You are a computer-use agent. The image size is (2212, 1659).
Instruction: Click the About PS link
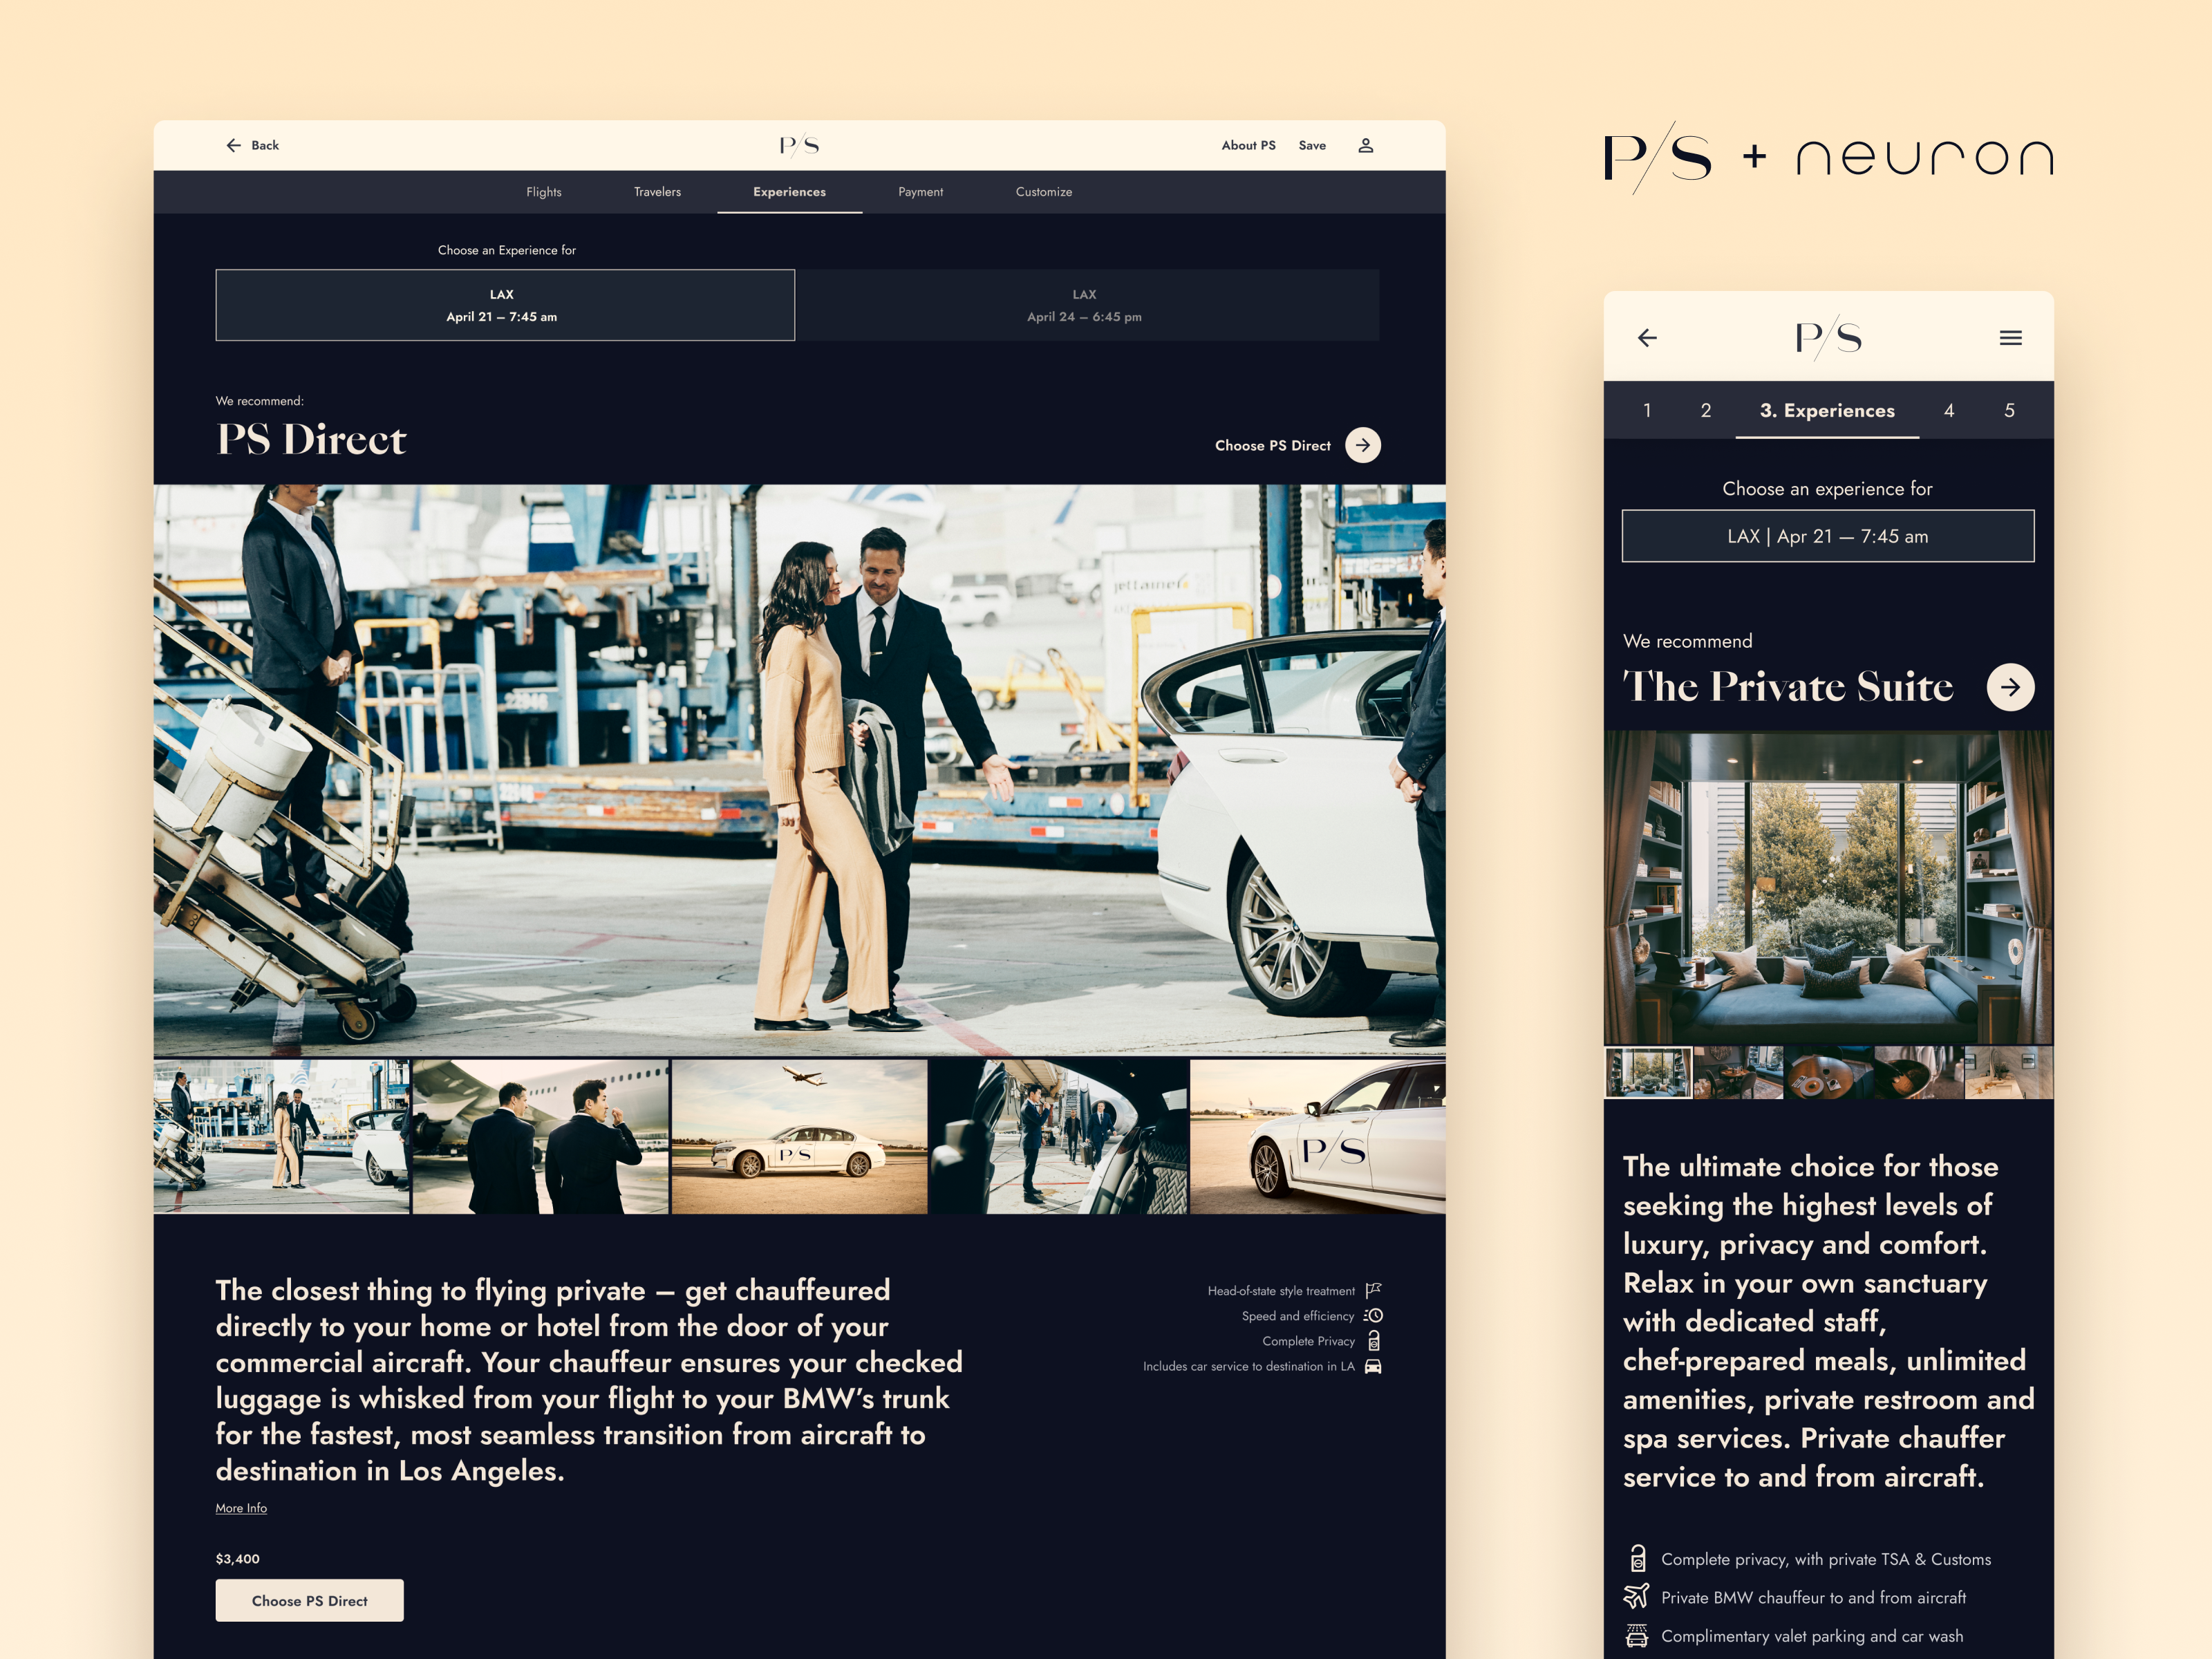(x=1248, y=145)
